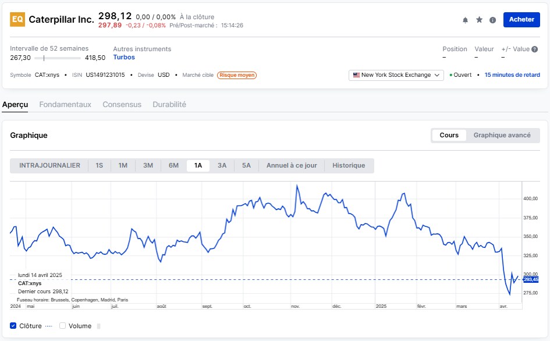This screenshot has width=550, height=341.
Task: Enable the Volume checkbox
Action: pyautogui.click(x=62, y=326)
